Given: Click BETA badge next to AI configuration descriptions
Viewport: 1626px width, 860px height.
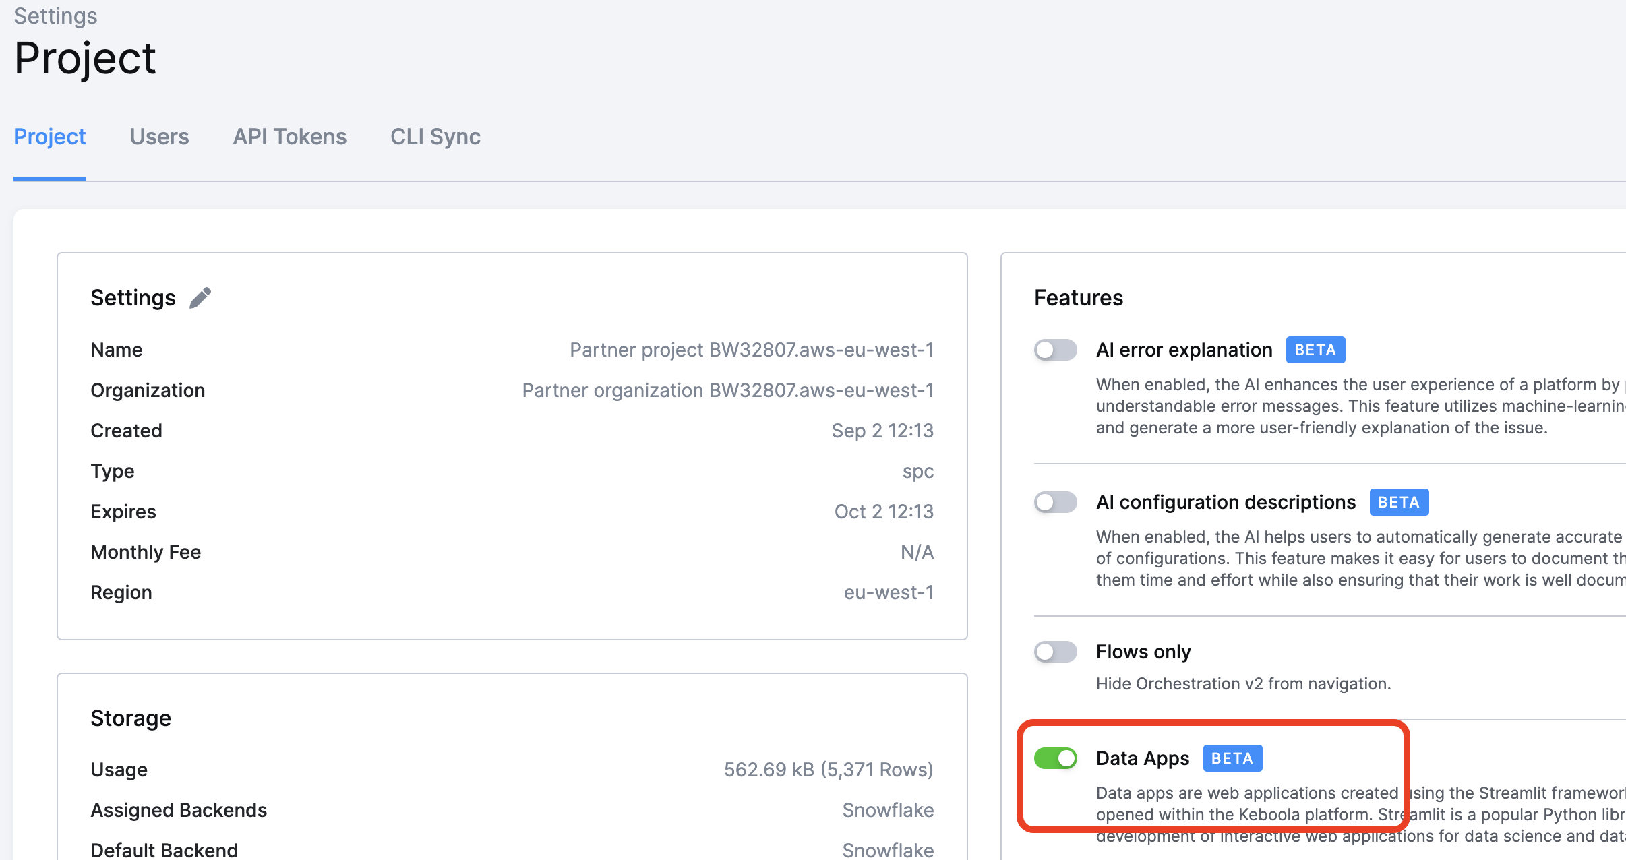Looking at the screenshot, I should [x=1399, y=502].
